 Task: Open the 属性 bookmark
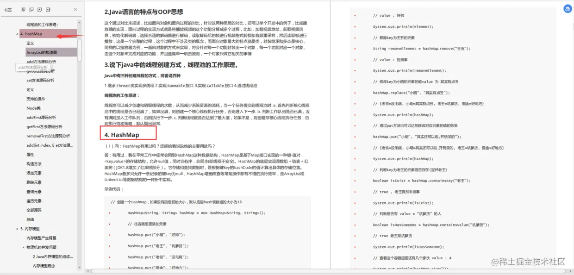(30, 155)
